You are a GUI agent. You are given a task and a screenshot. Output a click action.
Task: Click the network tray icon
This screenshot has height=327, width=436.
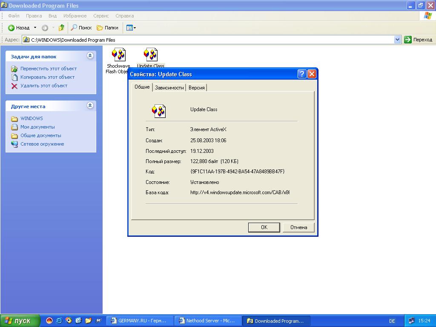pos(412,321)
